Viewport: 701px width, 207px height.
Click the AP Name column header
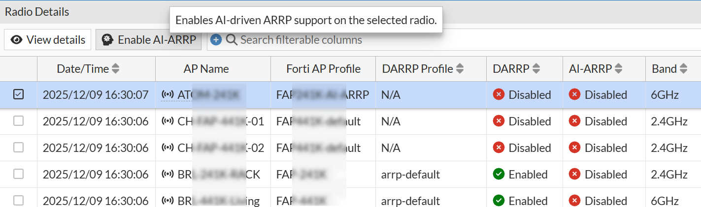pos(206,69)
